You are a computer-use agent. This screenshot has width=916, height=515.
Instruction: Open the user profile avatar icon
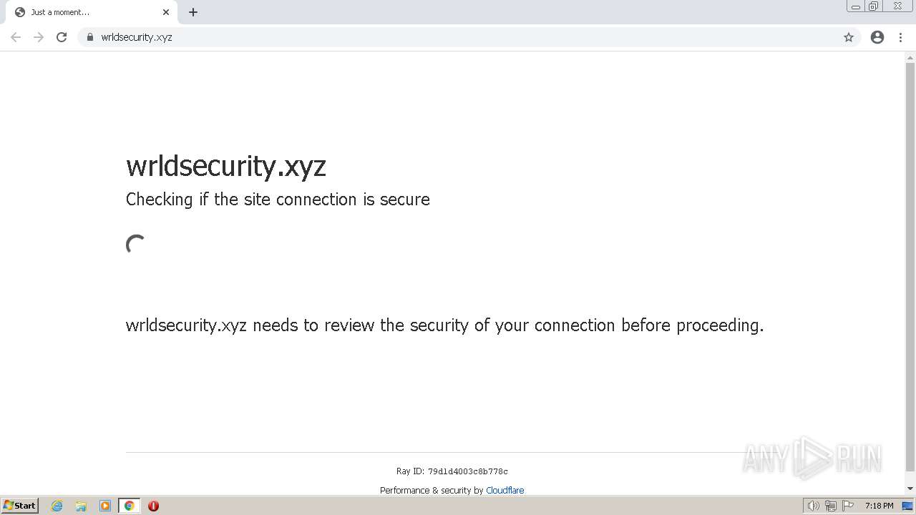[x=877, y=37]
